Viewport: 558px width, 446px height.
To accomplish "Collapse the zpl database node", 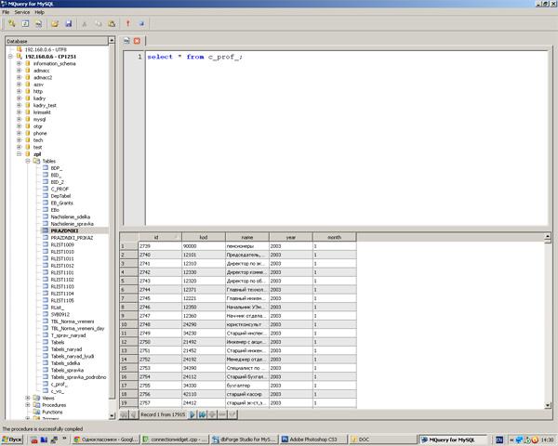I will click(x=20, y=154).
